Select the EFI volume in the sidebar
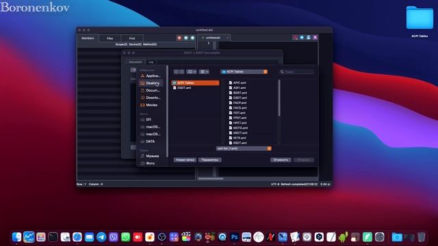Viewport: 438px width, 246px height. click(151, 120)
